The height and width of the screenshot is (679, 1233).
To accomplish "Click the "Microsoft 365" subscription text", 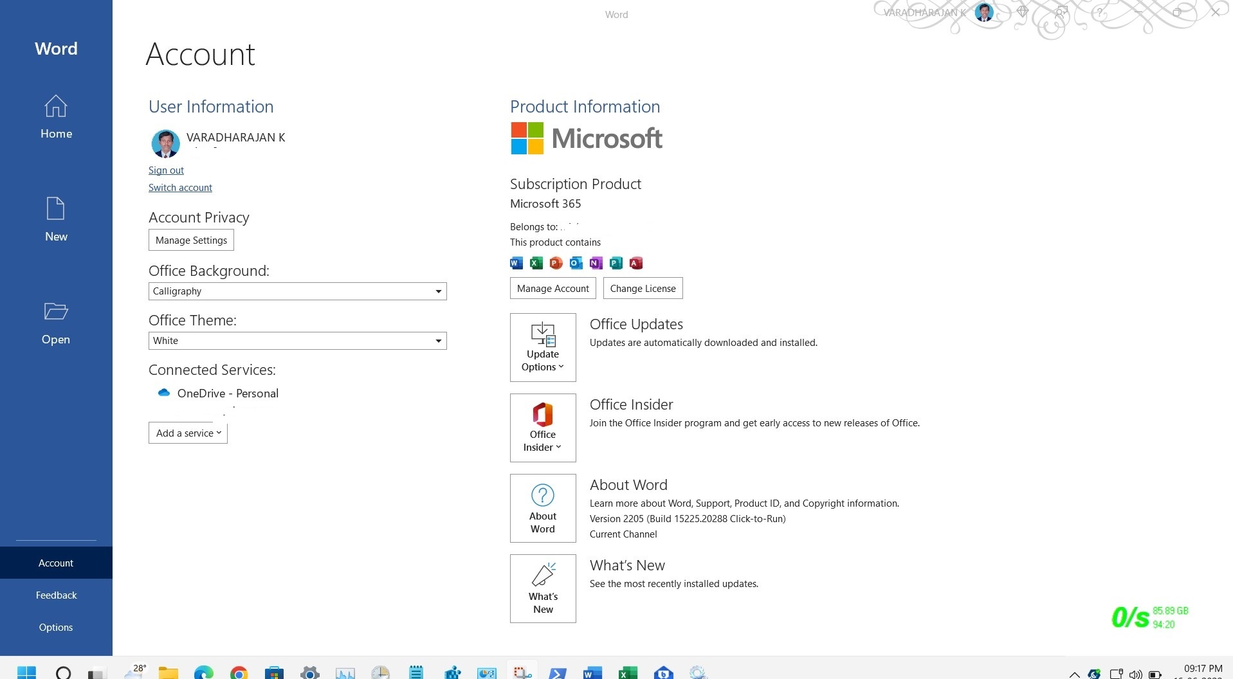I will tap(545, 203).
